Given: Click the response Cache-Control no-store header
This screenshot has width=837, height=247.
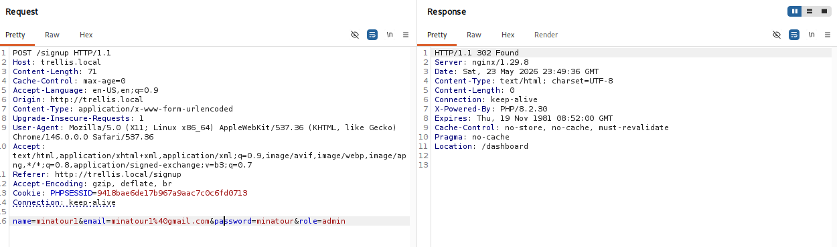Looking at the screenshot, I should tap(552, 128).
